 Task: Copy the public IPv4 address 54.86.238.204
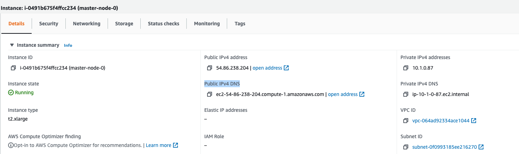(x=210, y=68)
